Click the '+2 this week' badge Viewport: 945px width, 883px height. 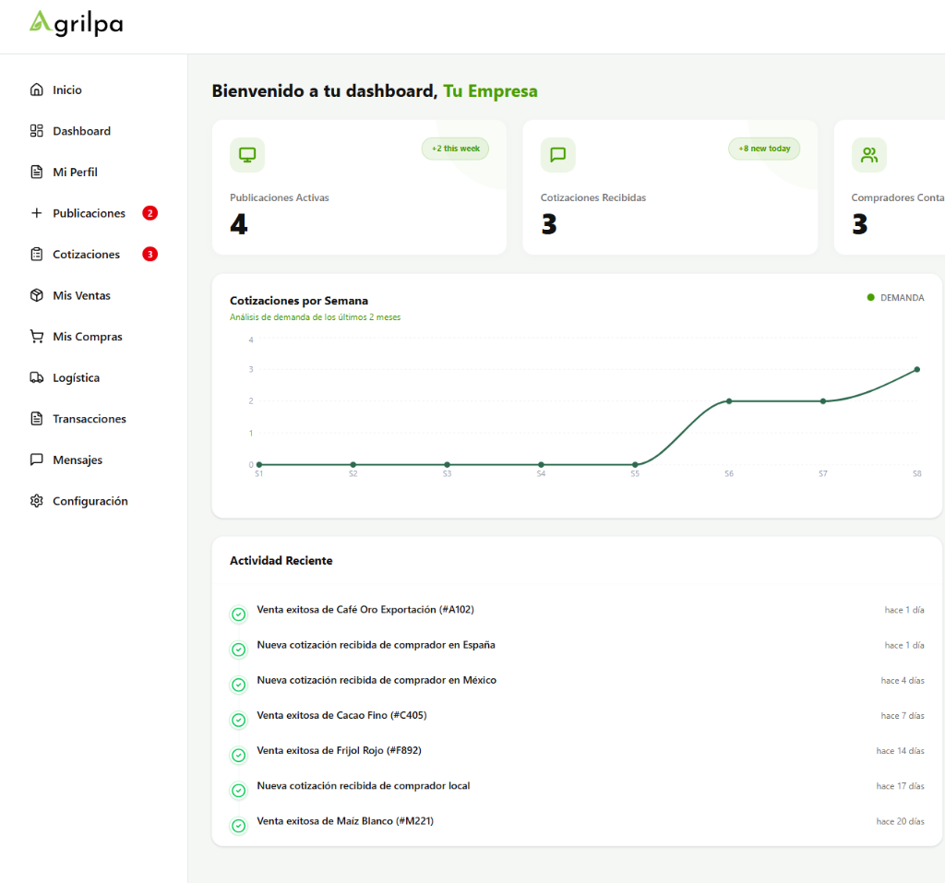[x=455, y=149]
